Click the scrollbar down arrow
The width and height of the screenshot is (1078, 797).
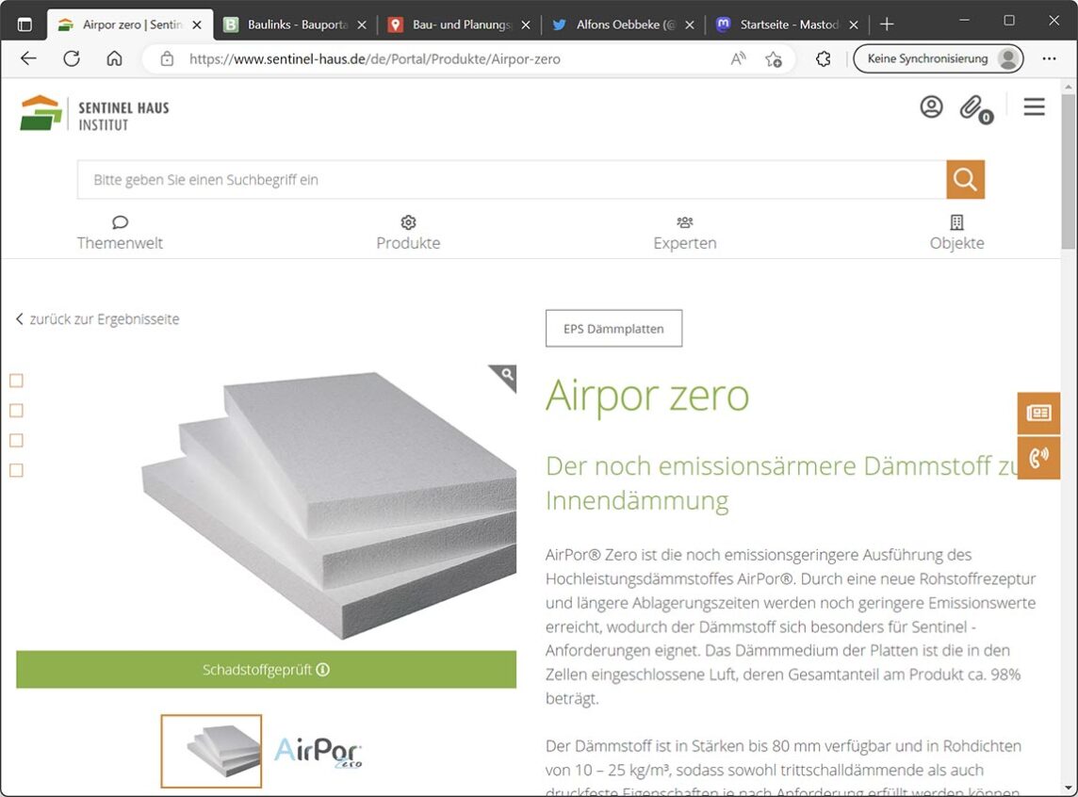[1068, 788]
